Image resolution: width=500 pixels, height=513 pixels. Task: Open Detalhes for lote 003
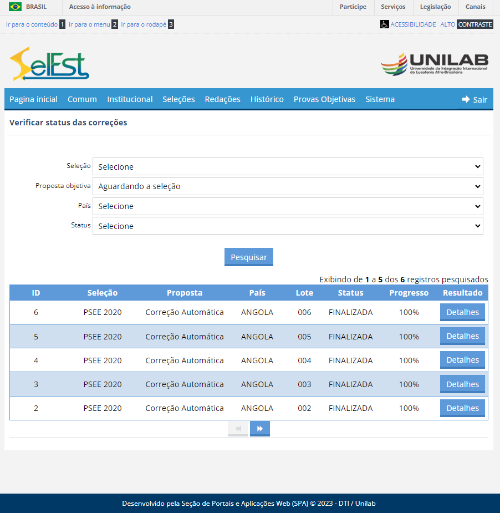(x=462, y=384)
